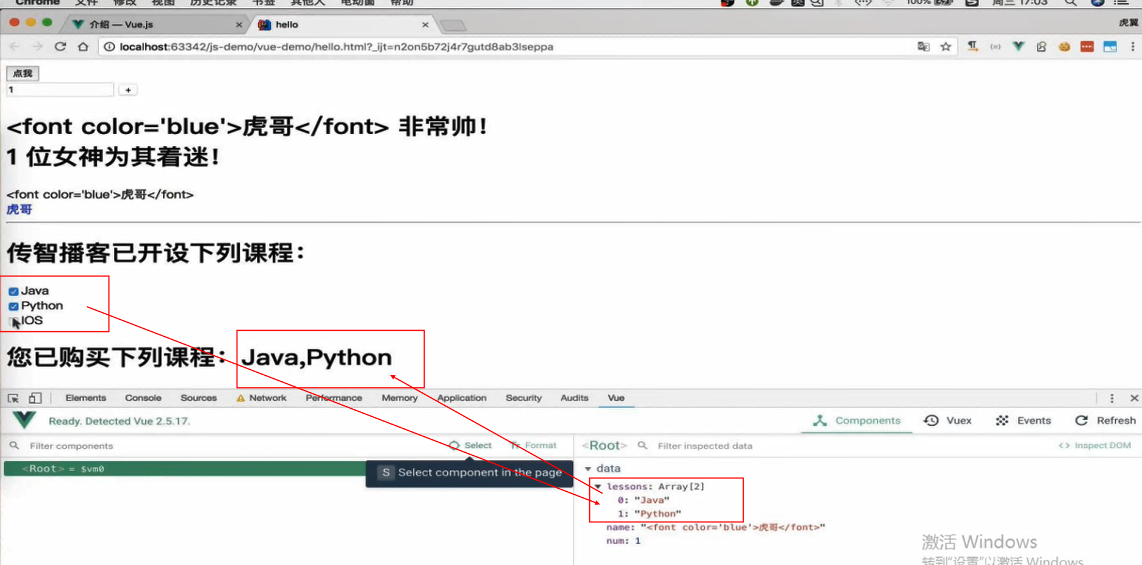Switch to the Application devtools tab
1142x565 pixels.
tap(462, 398)
